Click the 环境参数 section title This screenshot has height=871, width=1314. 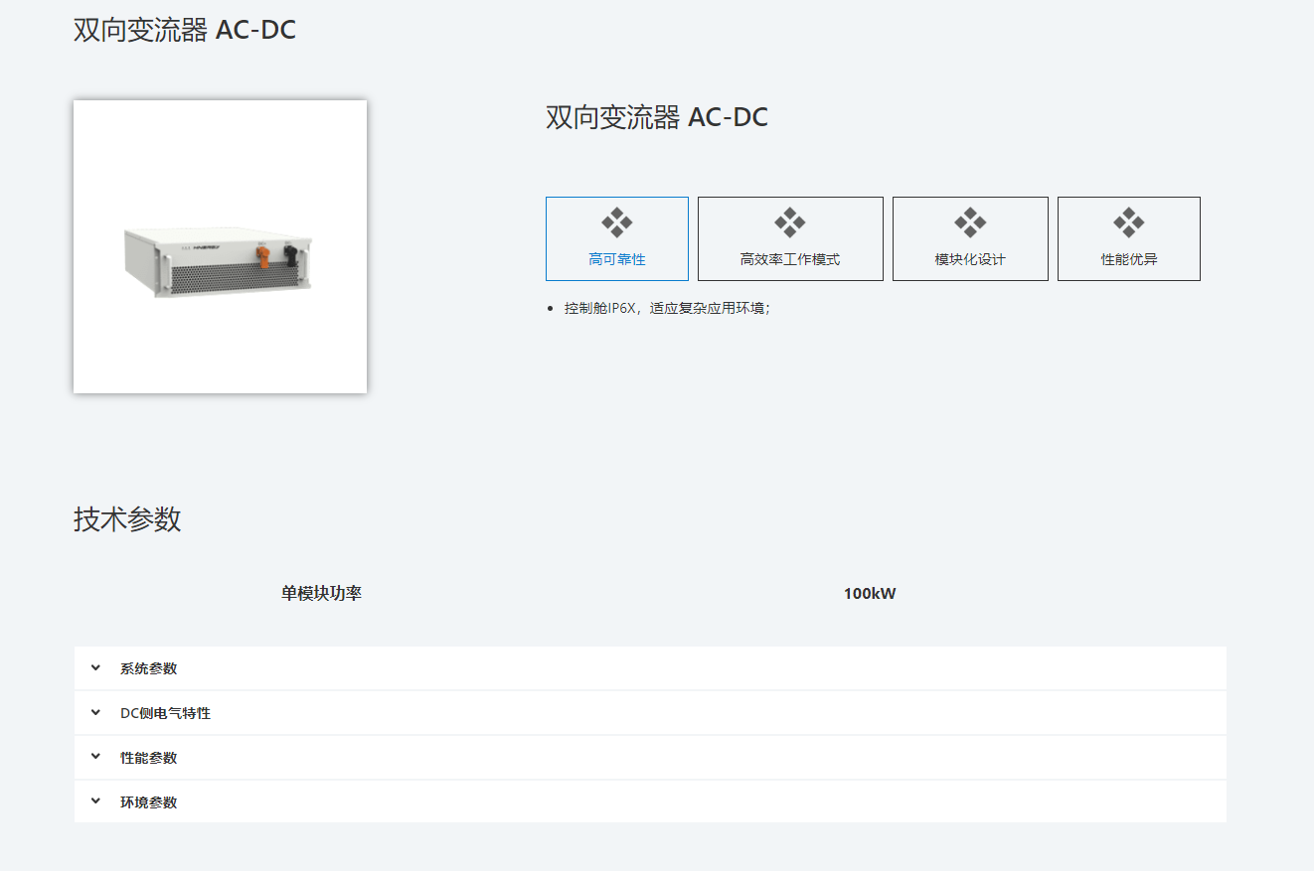(149, 802)
